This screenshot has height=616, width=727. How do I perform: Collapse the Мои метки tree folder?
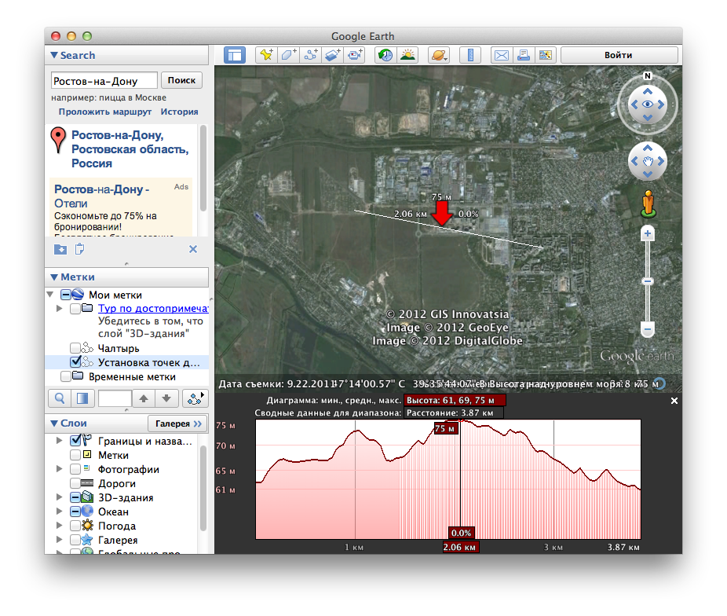(x=50, y=295)
